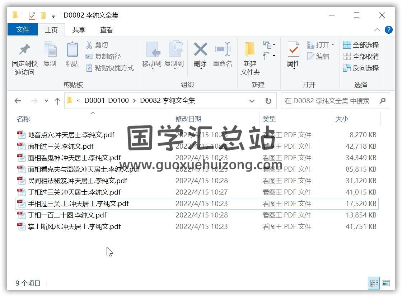Sort by Date modified (修改日期) column
The height and width of the screenshot is (297, 402).
pyautogui.click(x=216, y=119)
